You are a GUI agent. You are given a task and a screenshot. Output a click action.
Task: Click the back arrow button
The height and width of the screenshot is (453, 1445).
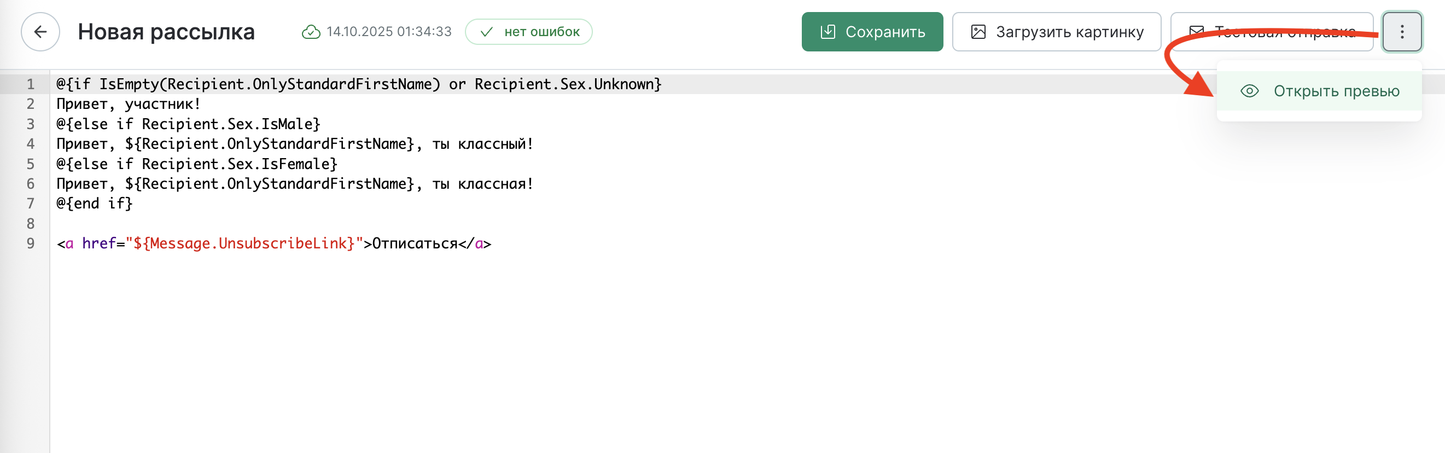coord(40,32)
